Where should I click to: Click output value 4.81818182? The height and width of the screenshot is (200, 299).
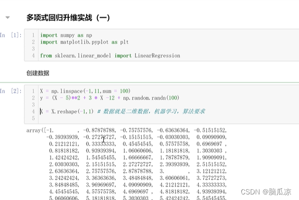(174, 191)
